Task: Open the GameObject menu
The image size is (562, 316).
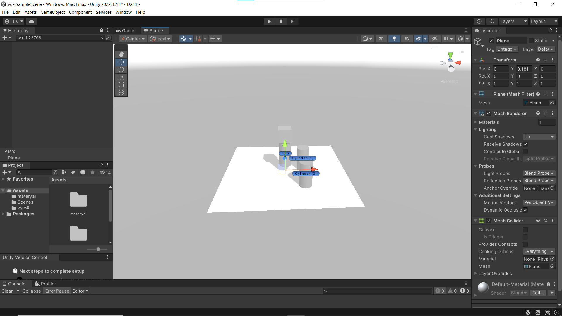Action: point(53,12)
